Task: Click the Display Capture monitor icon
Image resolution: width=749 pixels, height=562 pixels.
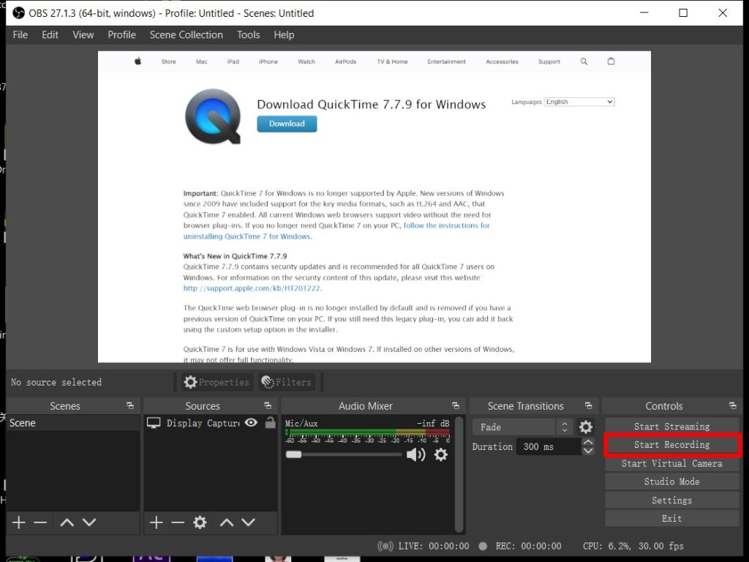Action: pos(154,423)
